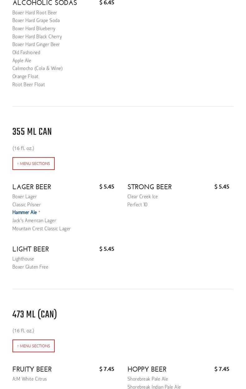Viewport: 246px width, 389px height.
Task: Click the Strong Beer $5.45 price
Action: click(222, 186)
